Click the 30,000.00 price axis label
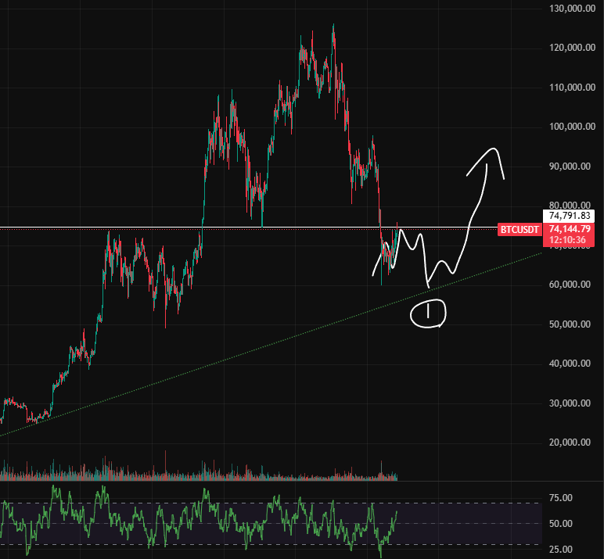This screenshot has width=604, height=559. [x=570, y=403]
